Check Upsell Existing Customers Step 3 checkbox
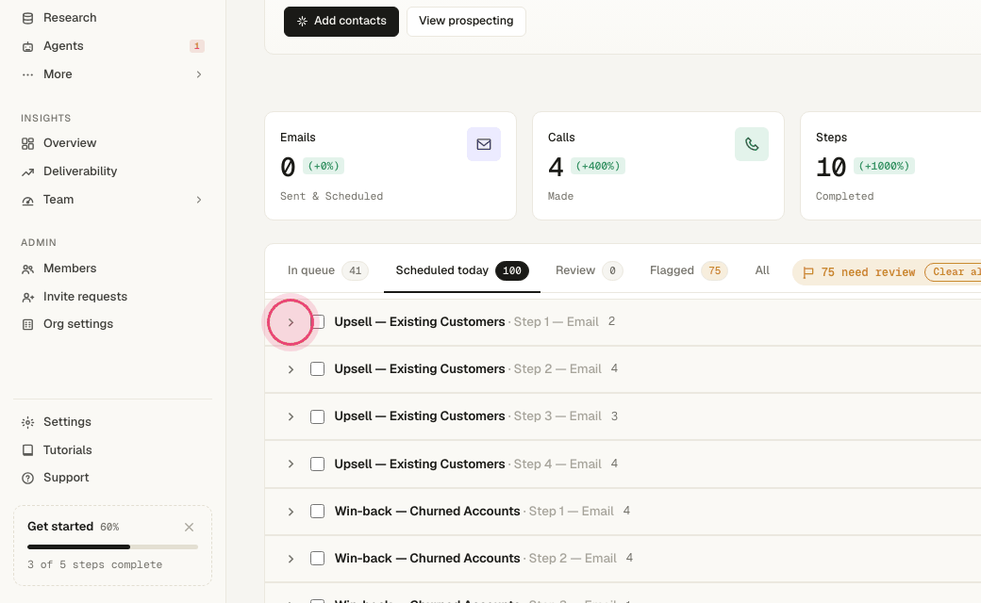The height and width of the screenshot is (603, 981). pyautogui.click(x=317, y=416)
